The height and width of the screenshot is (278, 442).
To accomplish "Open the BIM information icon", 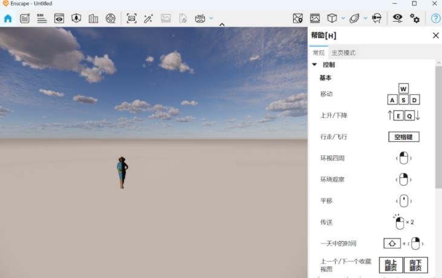I will 42,18.
